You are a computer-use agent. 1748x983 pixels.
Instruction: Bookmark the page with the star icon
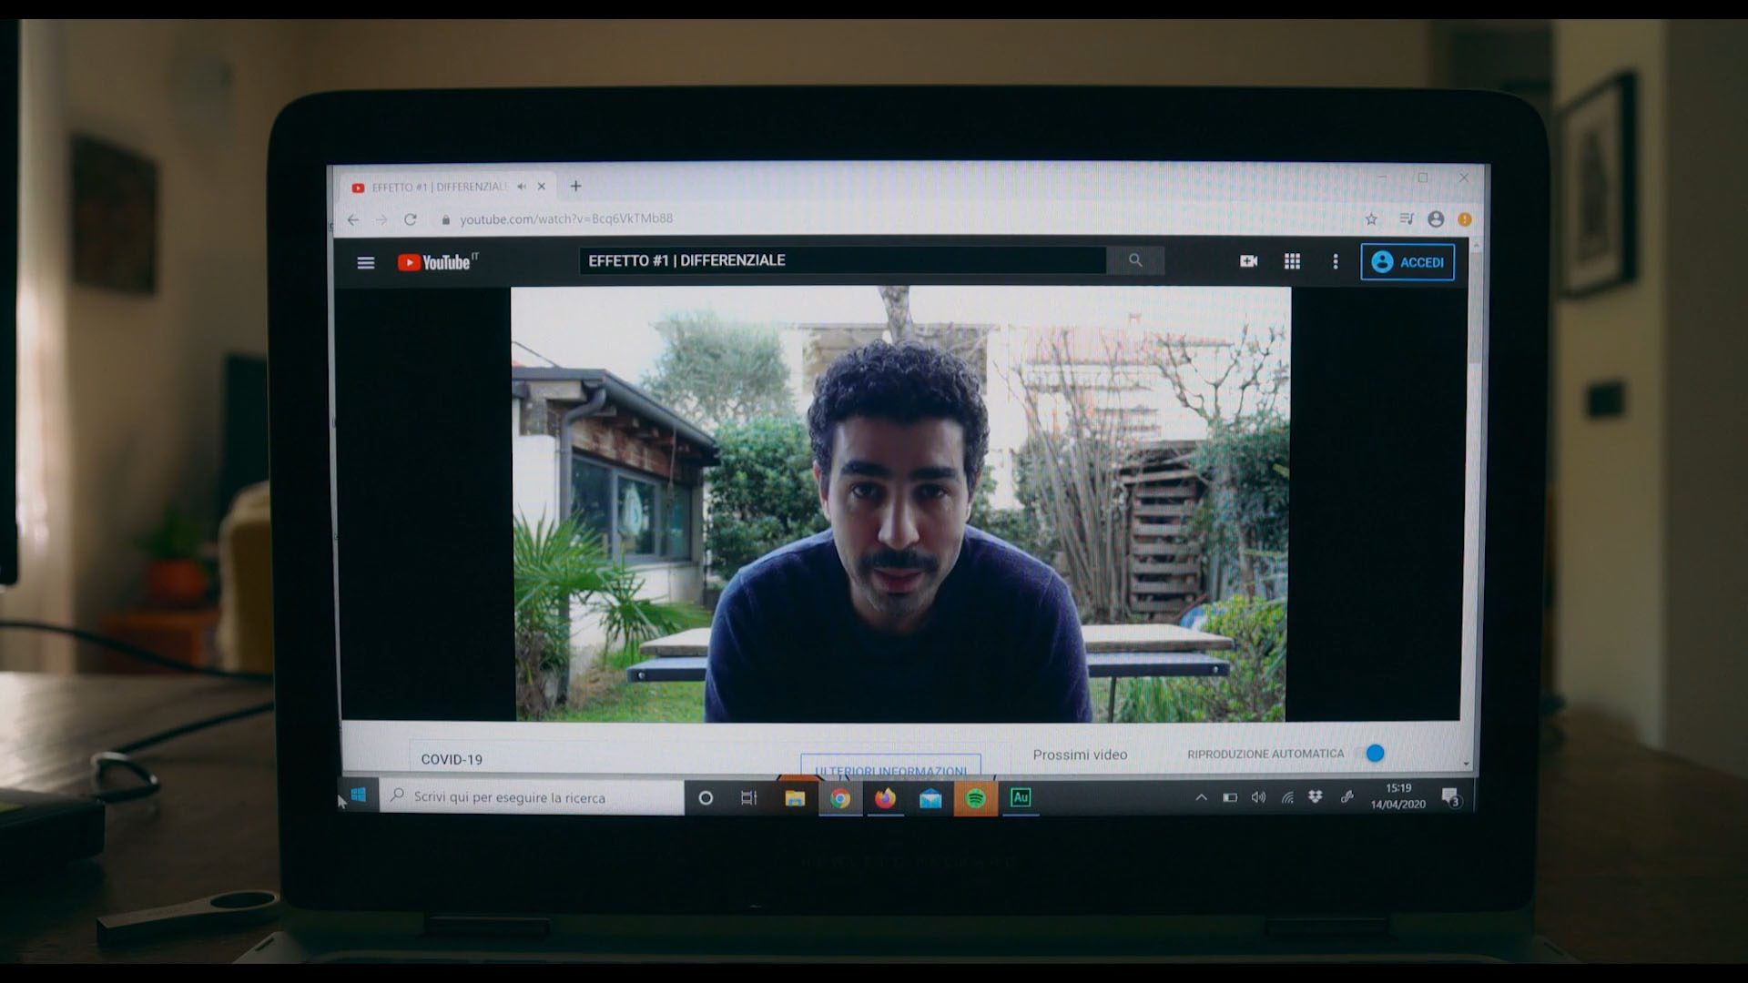(x=1371, y=219)
